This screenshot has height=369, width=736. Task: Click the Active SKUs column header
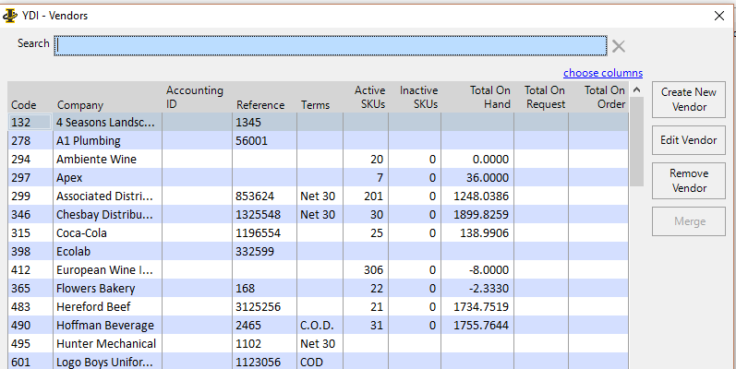[x=369, y=98]
